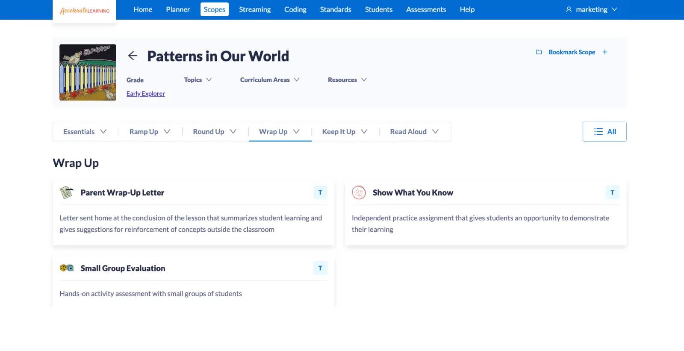Click the Patterns in Our World scope thumbnail
The height and width of the screenshot is (351, 684).
[88, 72]
